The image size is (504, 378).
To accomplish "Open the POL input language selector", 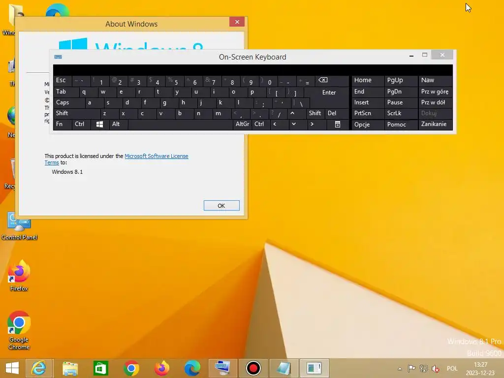I will tap(452, 369).
